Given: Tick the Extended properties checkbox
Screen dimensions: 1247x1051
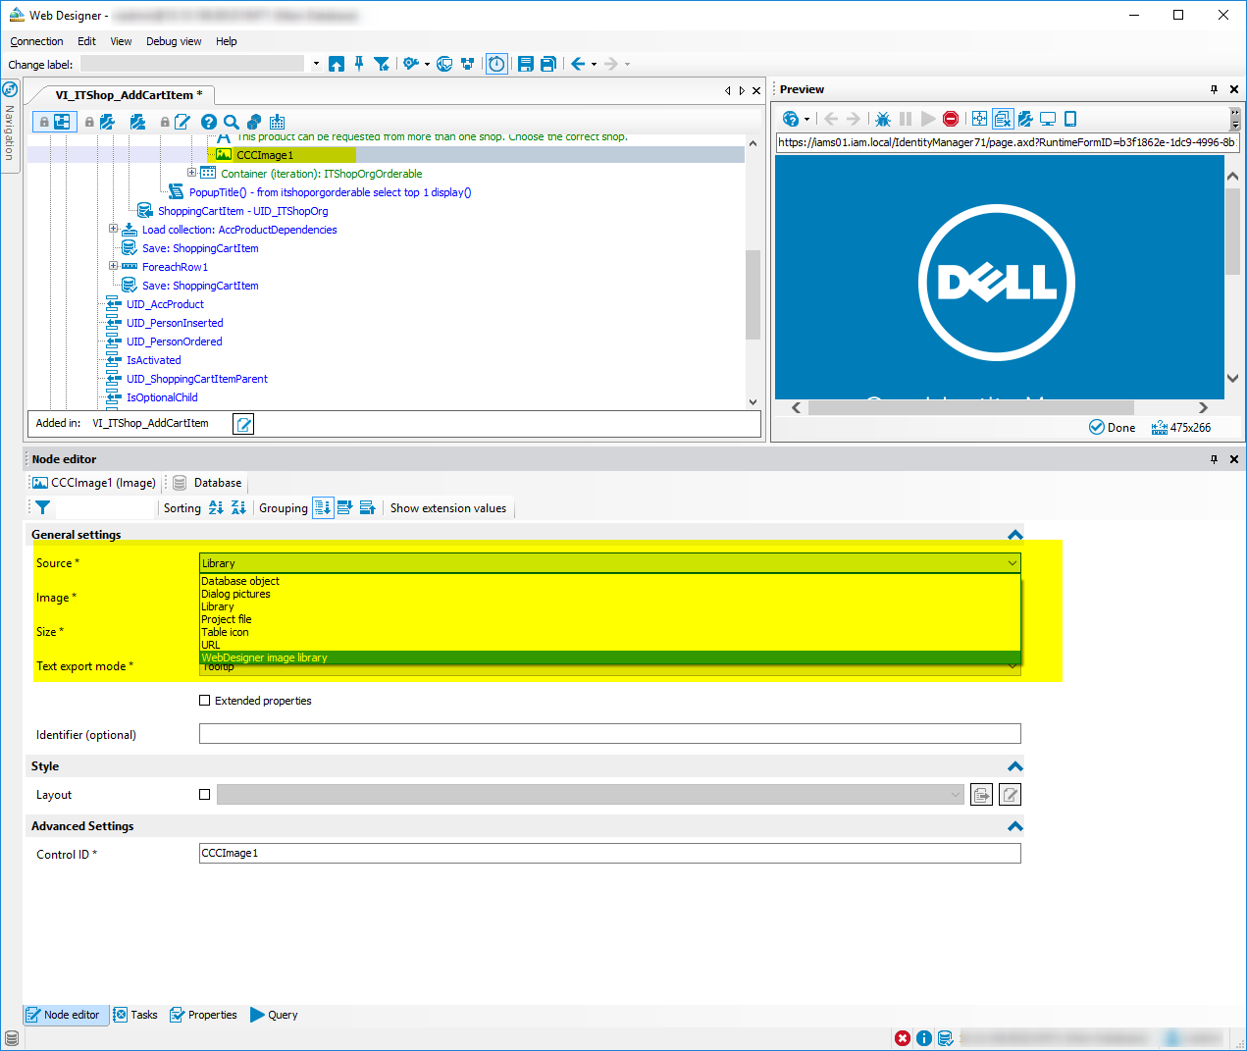Looking at the screenshot, I should (x=204, y=701).
